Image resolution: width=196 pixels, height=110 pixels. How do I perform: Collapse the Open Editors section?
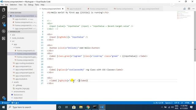coord(22,13)
